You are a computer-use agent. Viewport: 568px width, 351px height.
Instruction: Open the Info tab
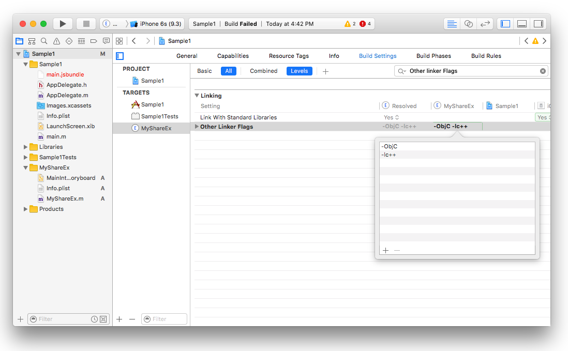click(x=334, y=56)
